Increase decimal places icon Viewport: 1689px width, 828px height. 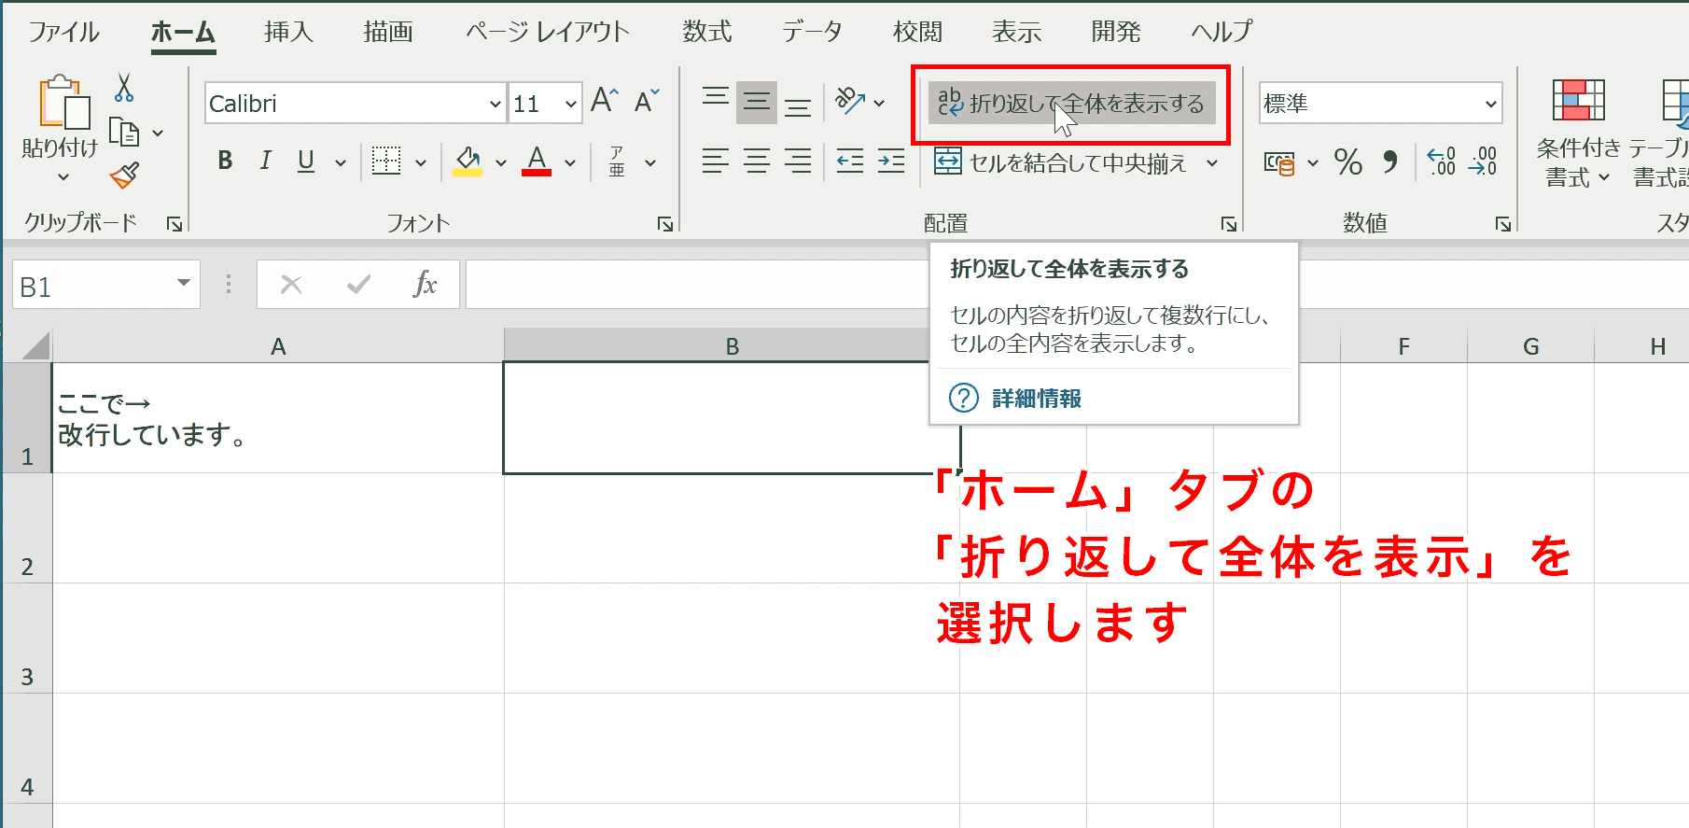[x=1442, y=161]
